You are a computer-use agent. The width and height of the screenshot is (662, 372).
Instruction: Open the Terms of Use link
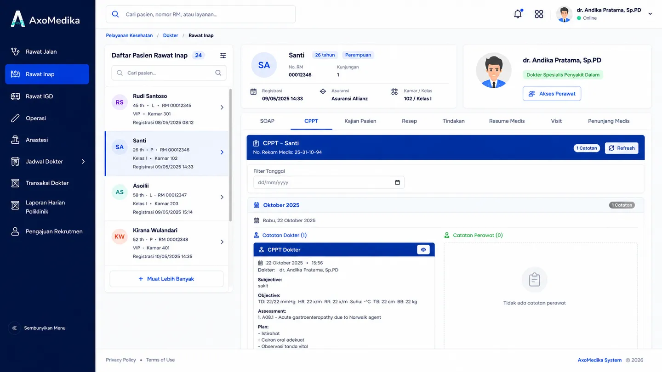160,360
